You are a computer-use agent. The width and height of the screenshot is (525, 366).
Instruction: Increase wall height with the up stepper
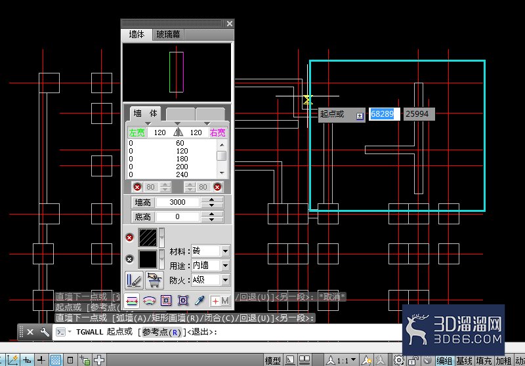pos(211,200)
